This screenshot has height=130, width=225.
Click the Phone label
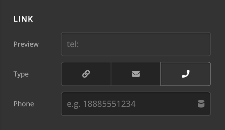point(24,104)
